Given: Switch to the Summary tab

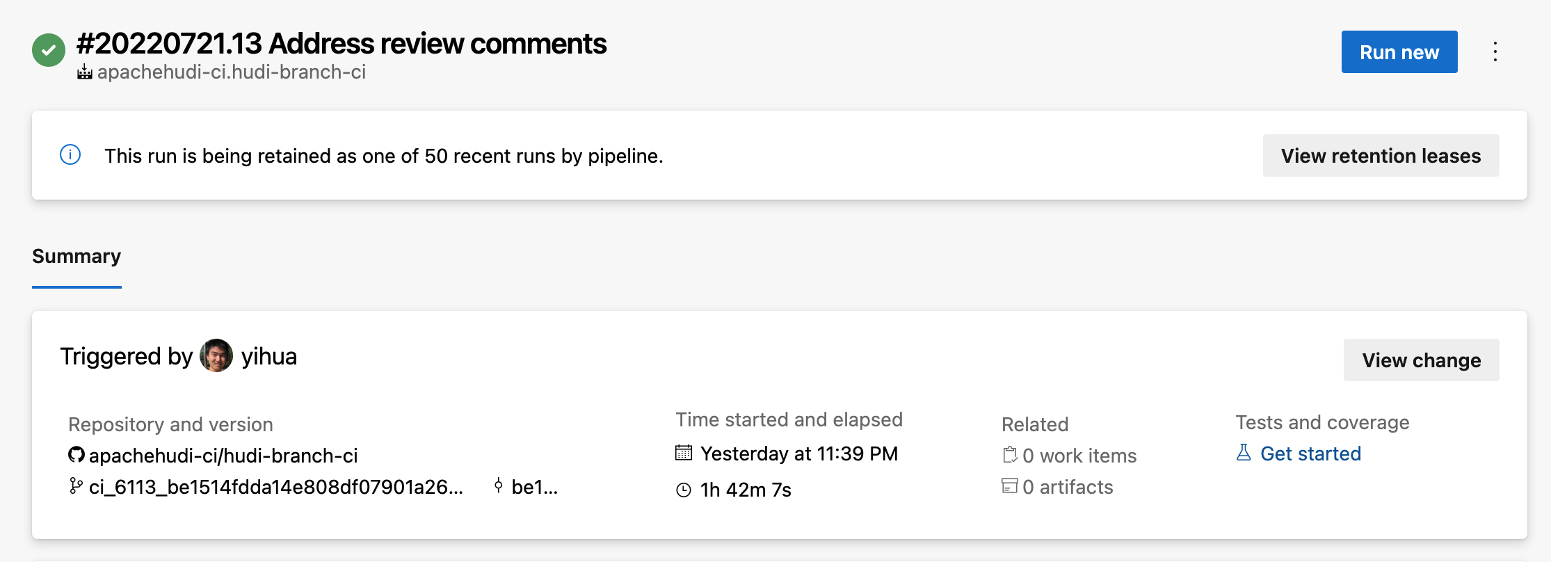Looking at the screenshot, I should 77,257.
